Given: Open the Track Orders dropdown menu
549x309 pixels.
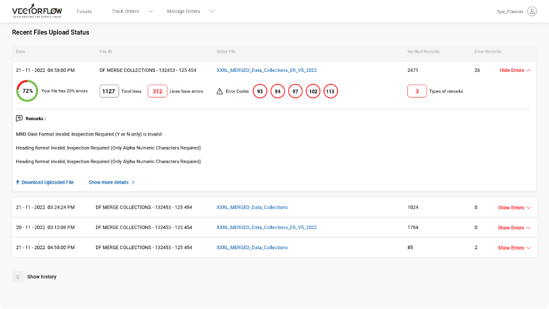Looking at the screenshot, I should point(132,11).
